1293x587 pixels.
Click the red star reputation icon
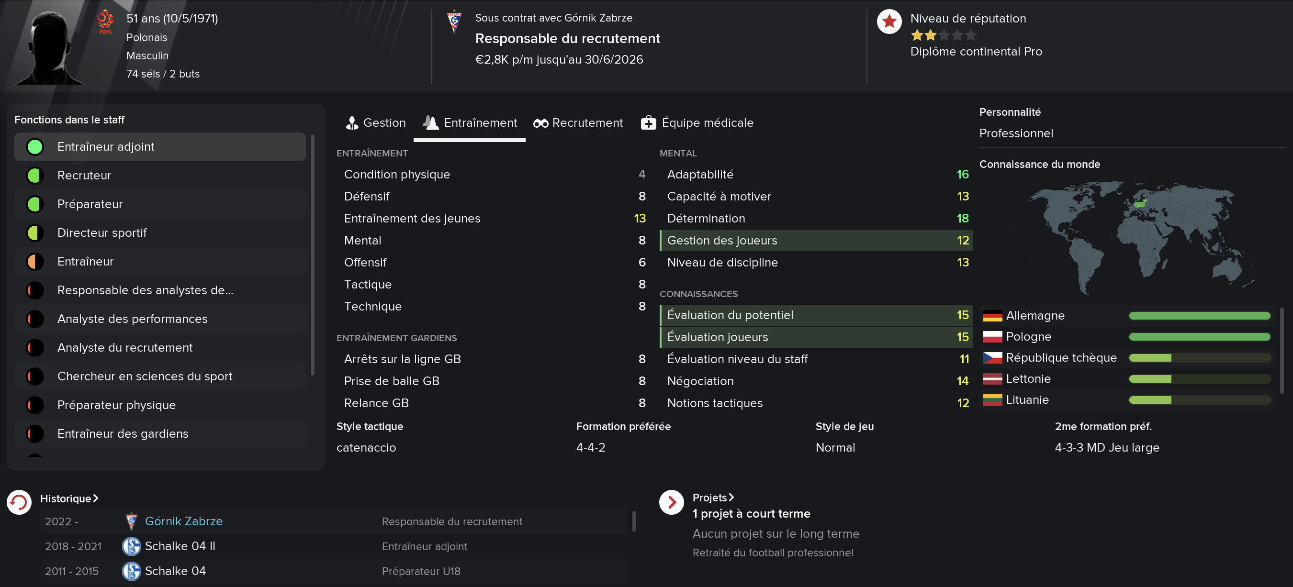(x=889, y=22)
